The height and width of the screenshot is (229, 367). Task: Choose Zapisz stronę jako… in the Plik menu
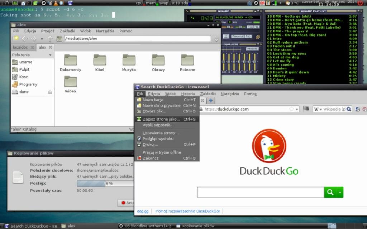point(167,119)
